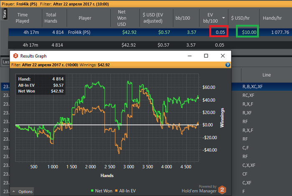
Task: Select the hand row with line C,XF
Action: coord(262,183)
